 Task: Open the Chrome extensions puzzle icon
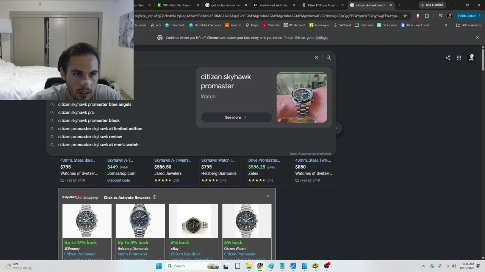coord(427,16)
